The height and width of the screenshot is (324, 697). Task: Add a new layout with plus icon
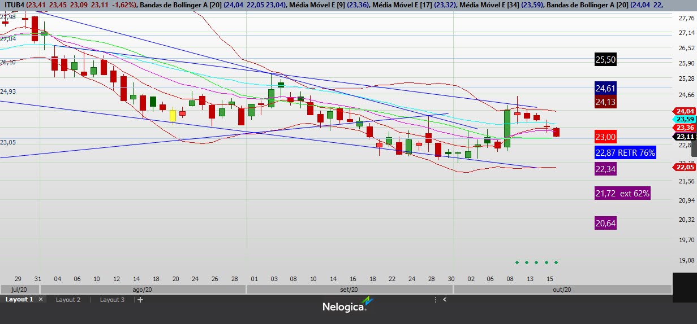[x=140, y=300]
